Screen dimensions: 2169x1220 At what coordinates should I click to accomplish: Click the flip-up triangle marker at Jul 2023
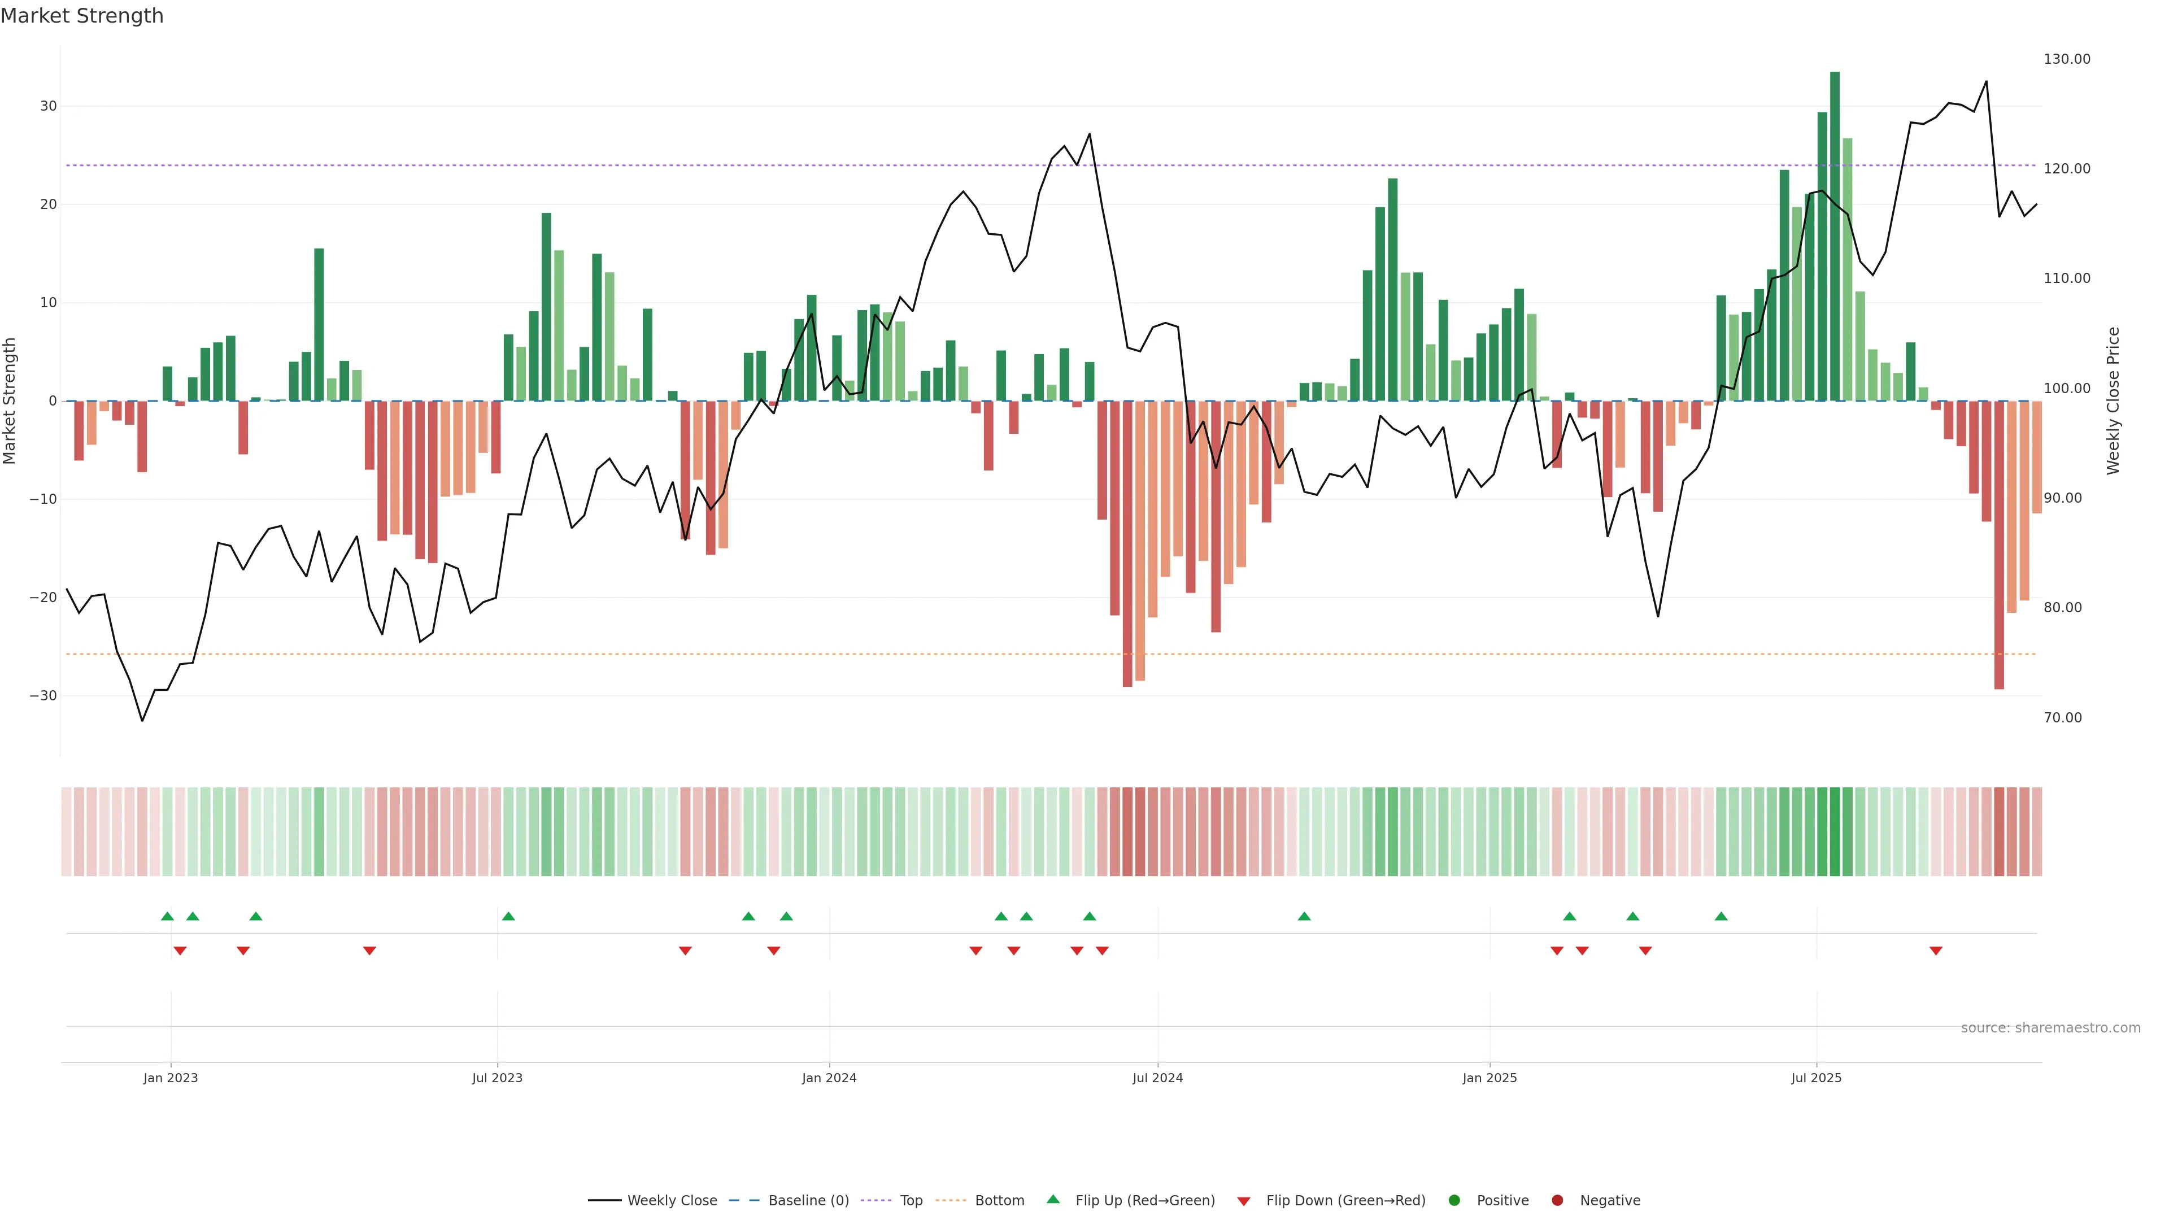508,916
